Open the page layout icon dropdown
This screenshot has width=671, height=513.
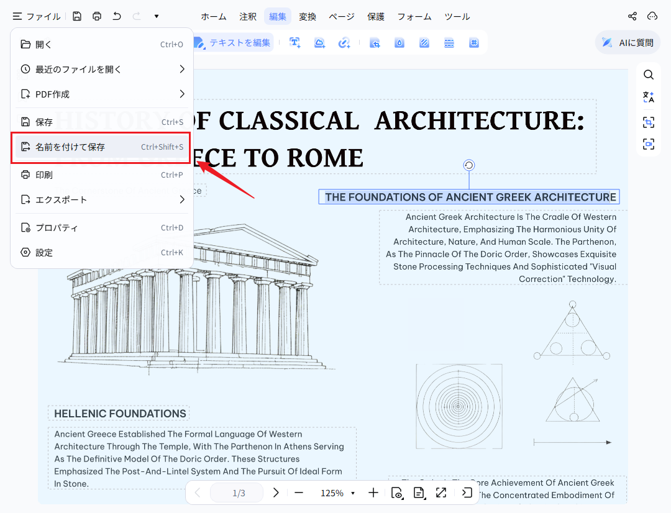tap(419, 493)
